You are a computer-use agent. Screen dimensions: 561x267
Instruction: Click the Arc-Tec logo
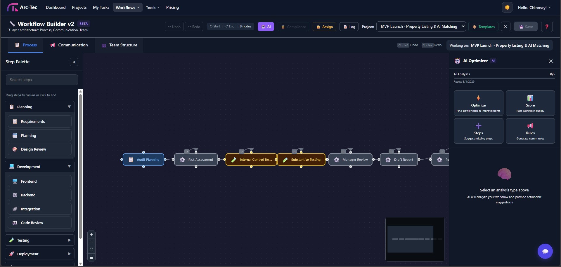click(x=22, y=7)
